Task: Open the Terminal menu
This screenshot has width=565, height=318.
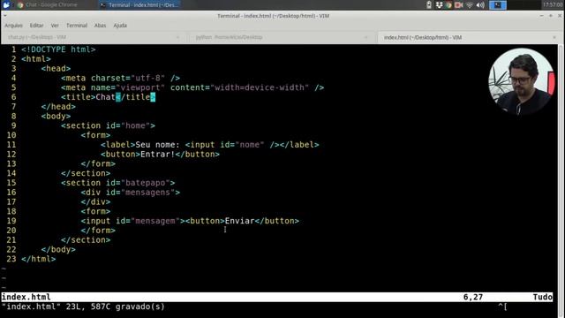Action: pos(77,26)
